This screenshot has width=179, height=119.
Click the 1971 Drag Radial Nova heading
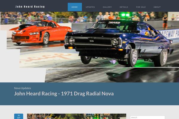pos(64,94)
